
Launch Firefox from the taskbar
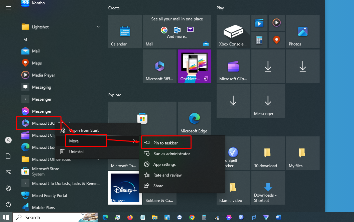[x=130, y=217]
